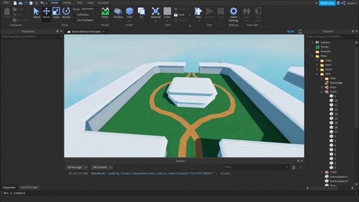
Task: Expand the Play button dropdown arrow
Action: coord(199,21)
